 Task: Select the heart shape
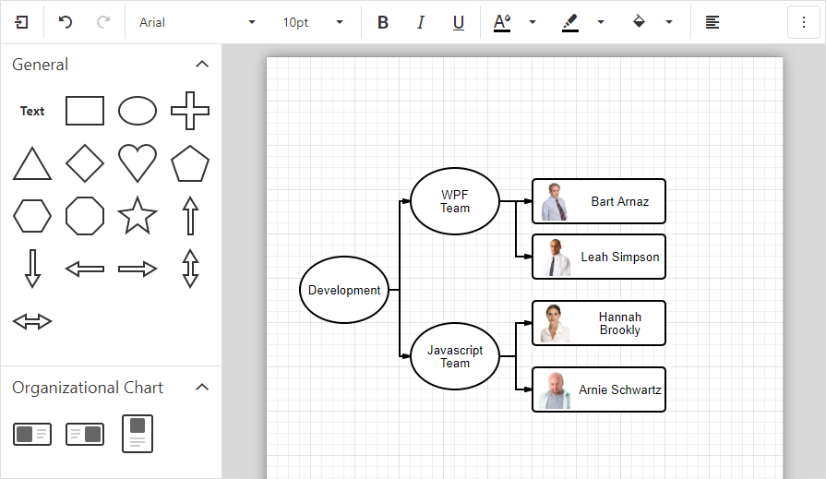point(138,163)
